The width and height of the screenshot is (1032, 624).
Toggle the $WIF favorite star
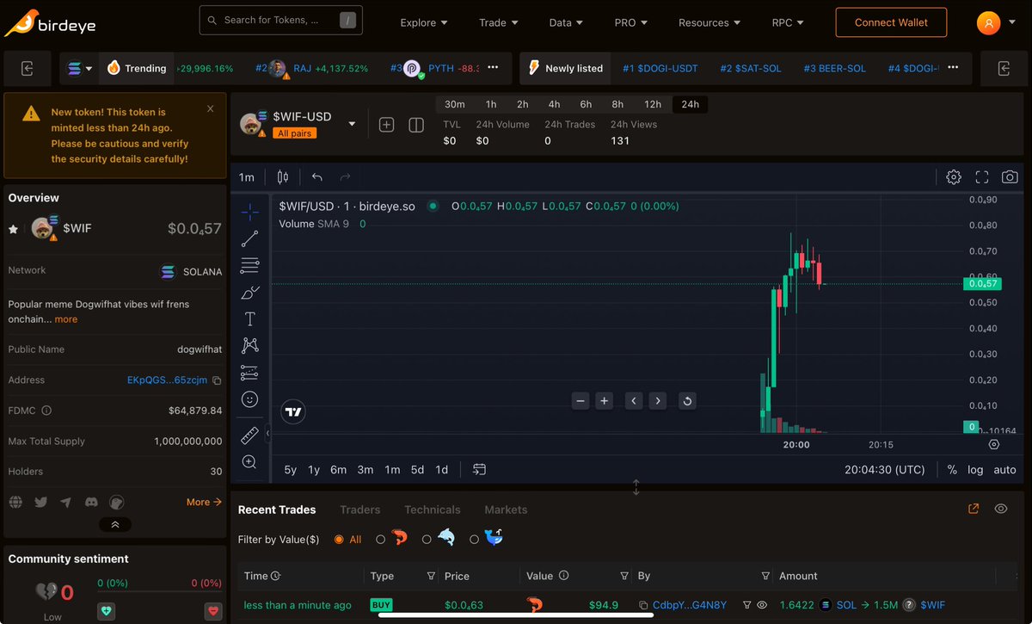13,229
